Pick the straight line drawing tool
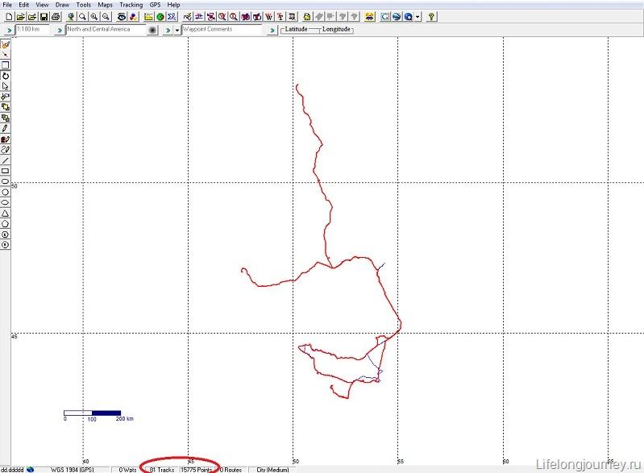The height and width of the screenshot is (473, 644). [x=5, y=160]
